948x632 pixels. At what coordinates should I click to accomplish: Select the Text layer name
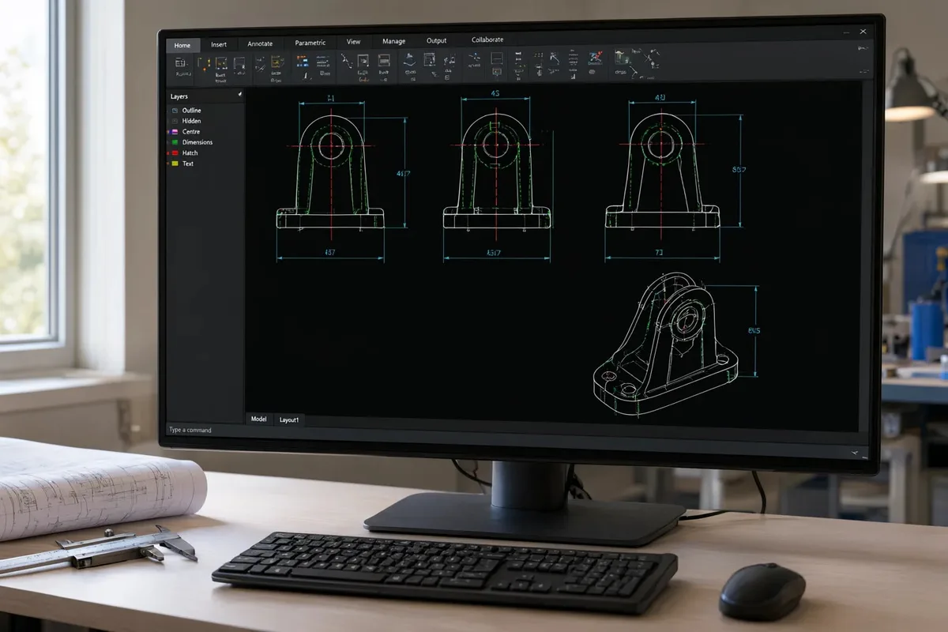[x=188, y=164]
